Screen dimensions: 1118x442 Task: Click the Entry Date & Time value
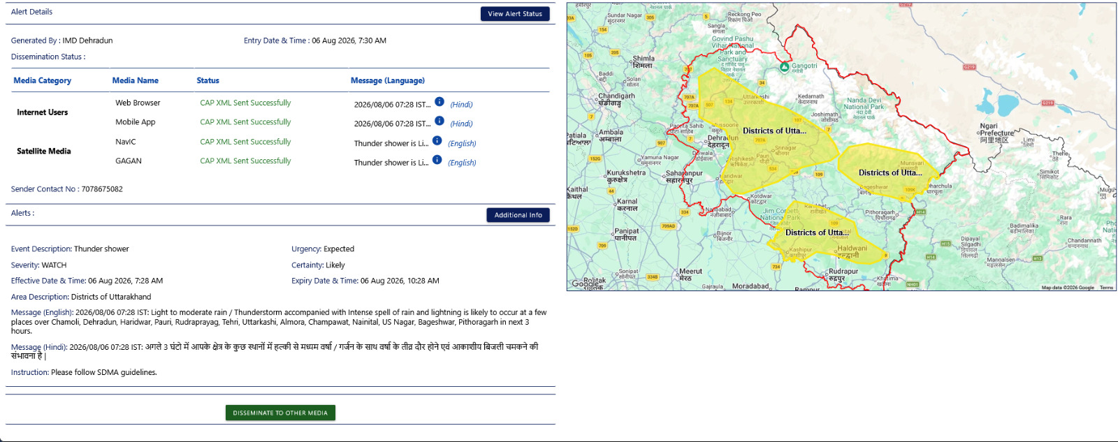point(349,40)
